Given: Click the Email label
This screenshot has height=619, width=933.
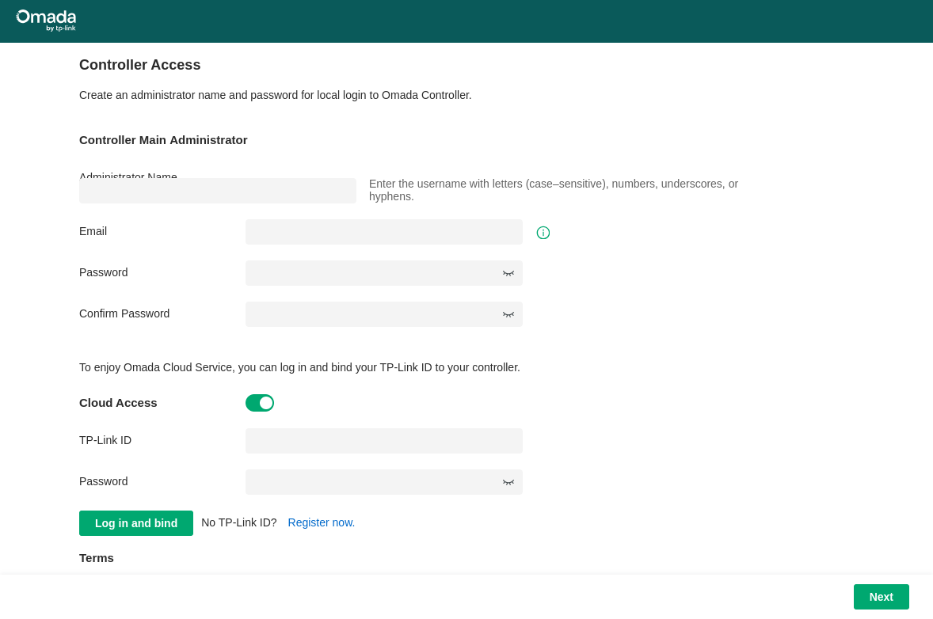Looking at the screenshot, I should (x=93, y=231).
